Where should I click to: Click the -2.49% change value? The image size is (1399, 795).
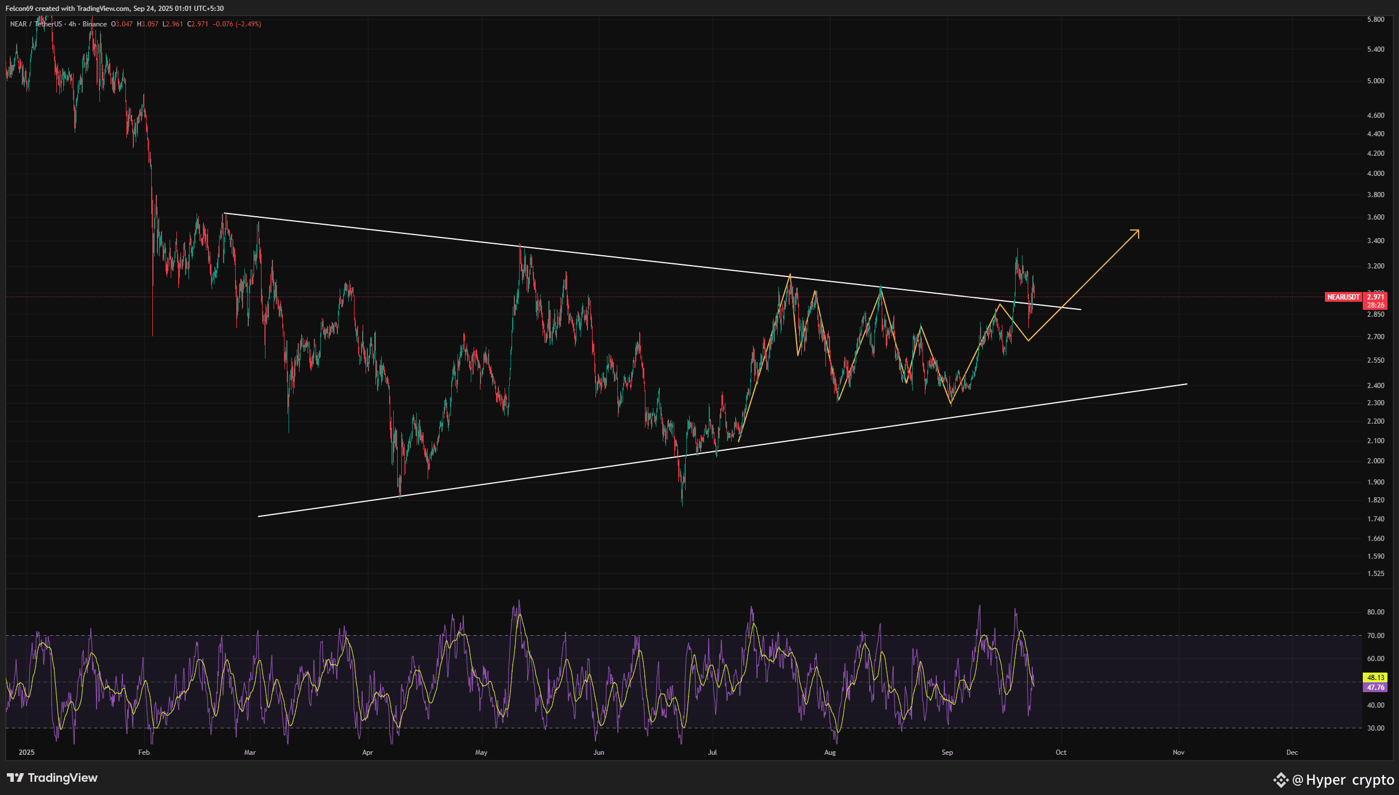[248, 24]
